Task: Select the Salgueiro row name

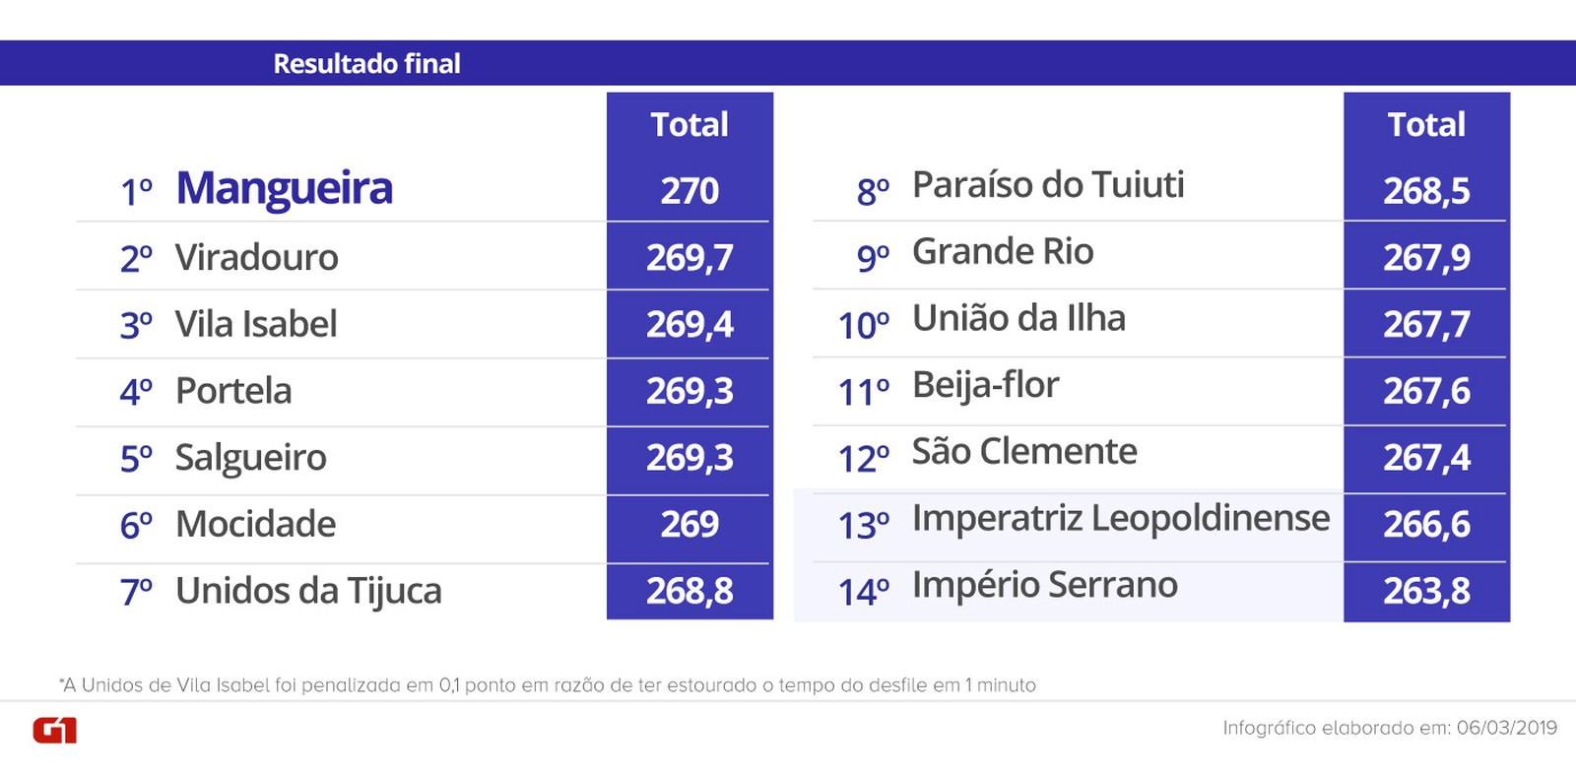Action: click(x=250, y=458)
